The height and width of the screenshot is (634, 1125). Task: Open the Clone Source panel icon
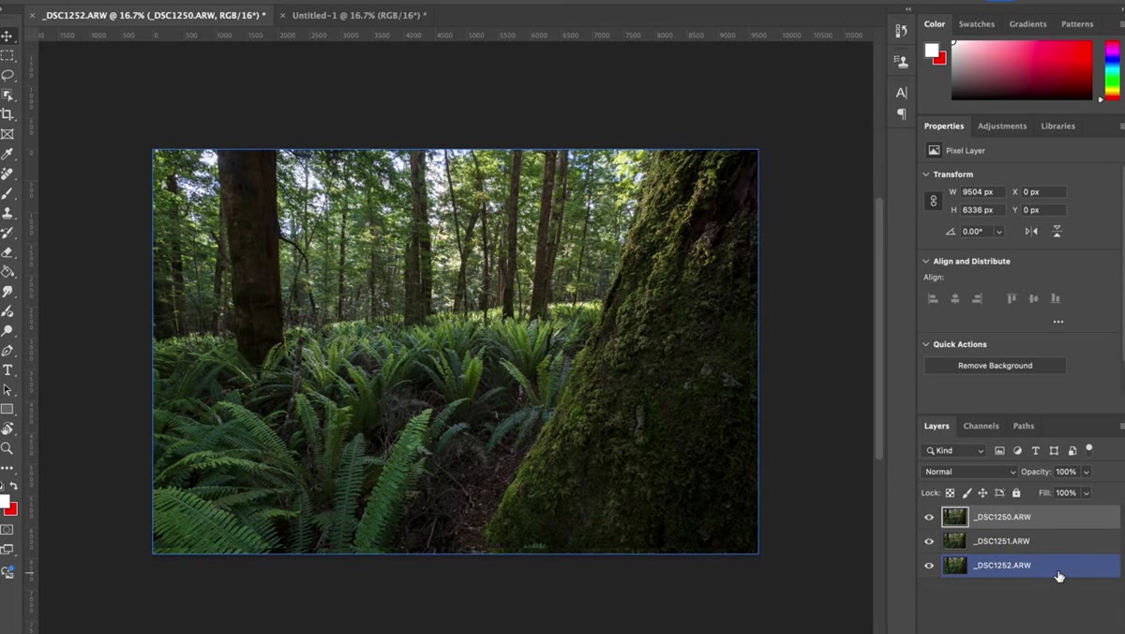pyautogui.click(x=902, y=62)
